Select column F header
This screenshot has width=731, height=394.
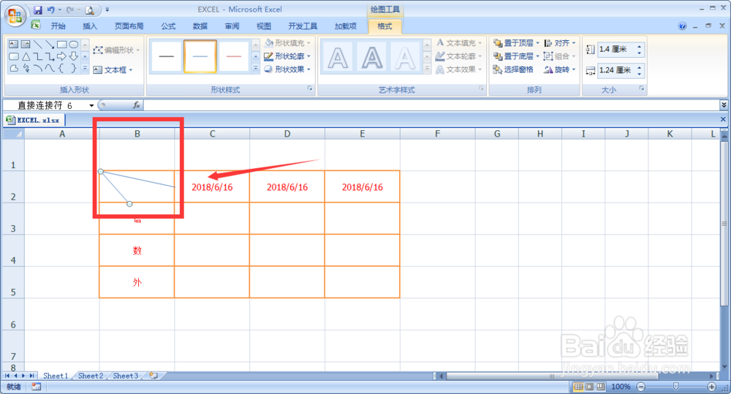pos(437,134)
